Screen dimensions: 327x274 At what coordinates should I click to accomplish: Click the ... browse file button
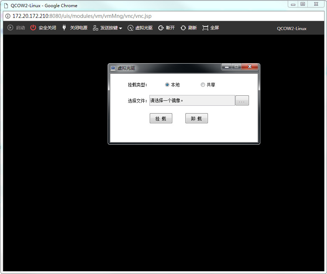[242, 100]
